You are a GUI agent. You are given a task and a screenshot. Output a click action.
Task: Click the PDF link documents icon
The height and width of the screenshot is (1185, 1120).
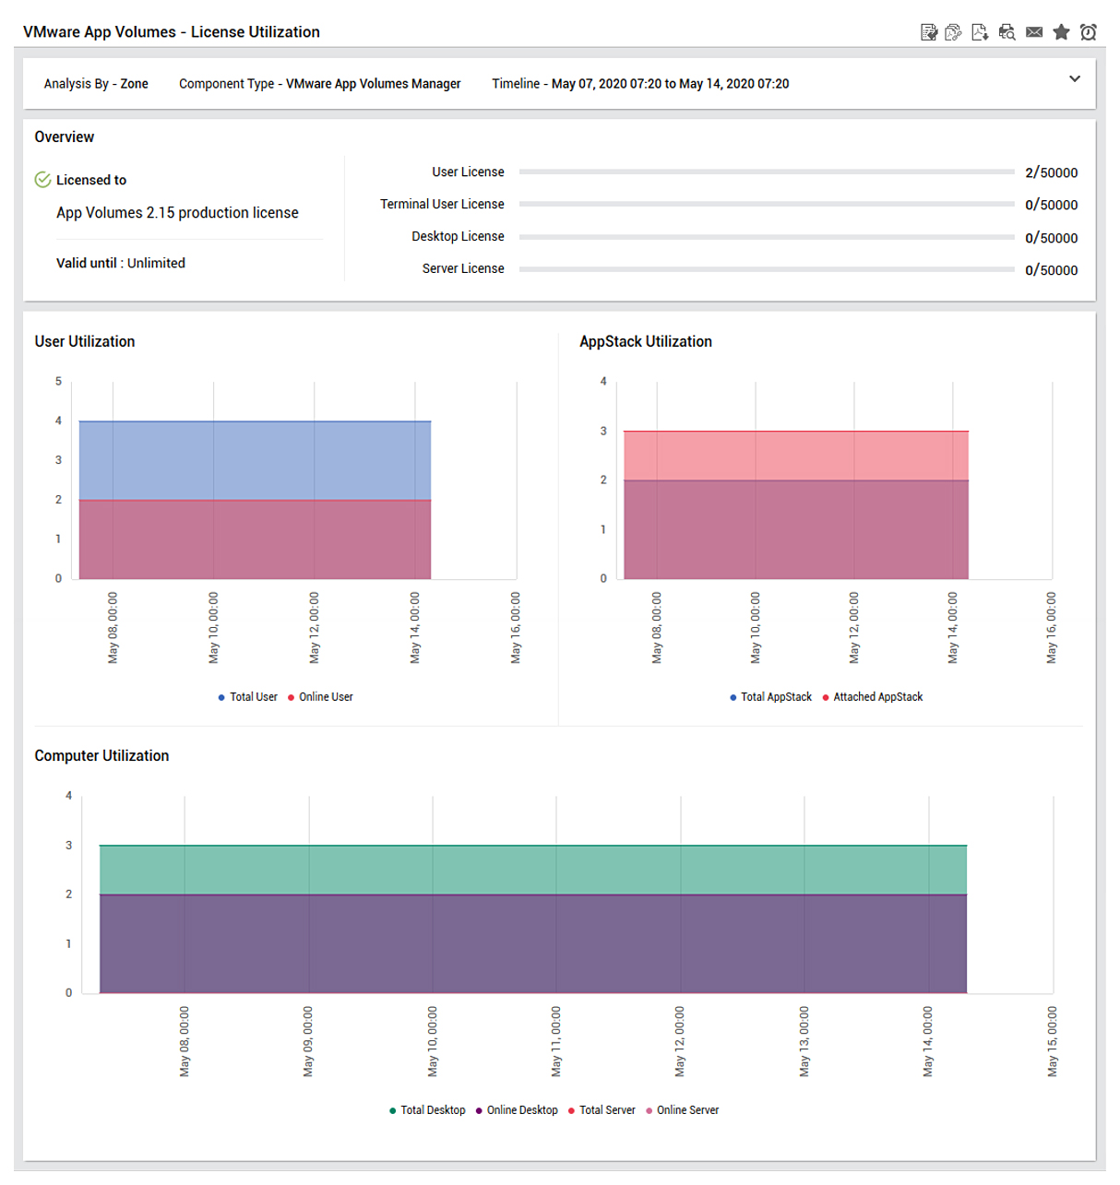(954, 32)
